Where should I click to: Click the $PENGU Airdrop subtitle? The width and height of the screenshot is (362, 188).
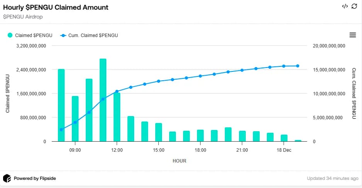[23, 17]
